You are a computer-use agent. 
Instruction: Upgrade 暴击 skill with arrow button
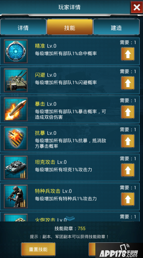[x=128, y=112]
